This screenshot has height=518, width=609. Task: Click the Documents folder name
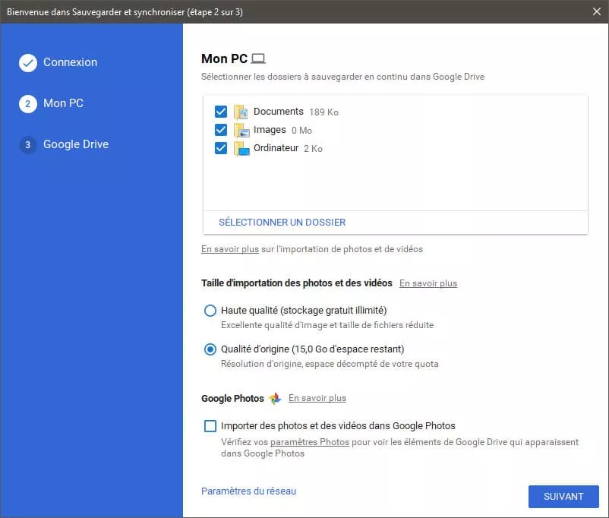[279, 112]
